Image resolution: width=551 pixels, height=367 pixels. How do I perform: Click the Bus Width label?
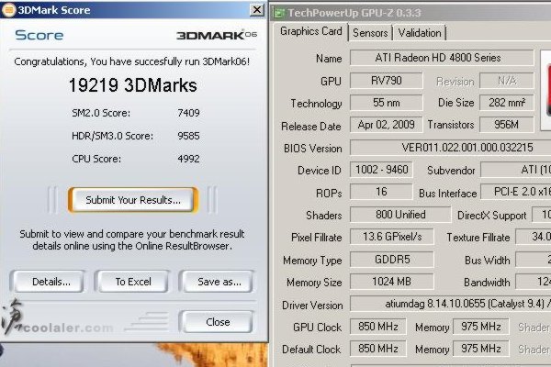point(487,261)
